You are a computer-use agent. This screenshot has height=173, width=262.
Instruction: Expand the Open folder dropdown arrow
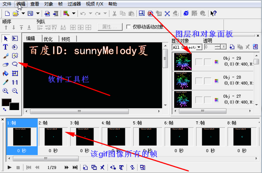point(23,14)
